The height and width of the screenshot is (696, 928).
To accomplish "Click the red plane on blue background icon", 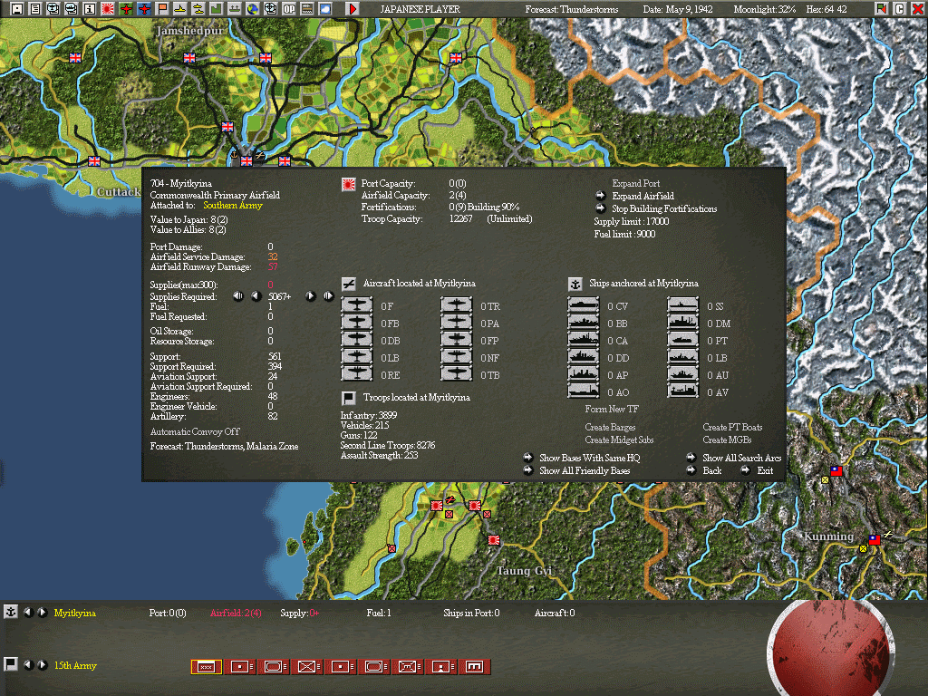I will [144, 8].
